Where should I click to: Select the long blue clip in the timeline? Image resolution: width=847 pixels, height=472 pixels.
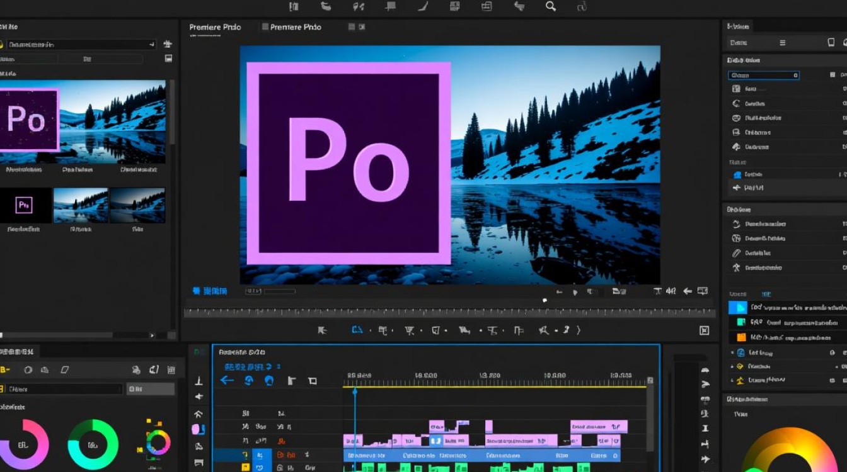point(482,455)
